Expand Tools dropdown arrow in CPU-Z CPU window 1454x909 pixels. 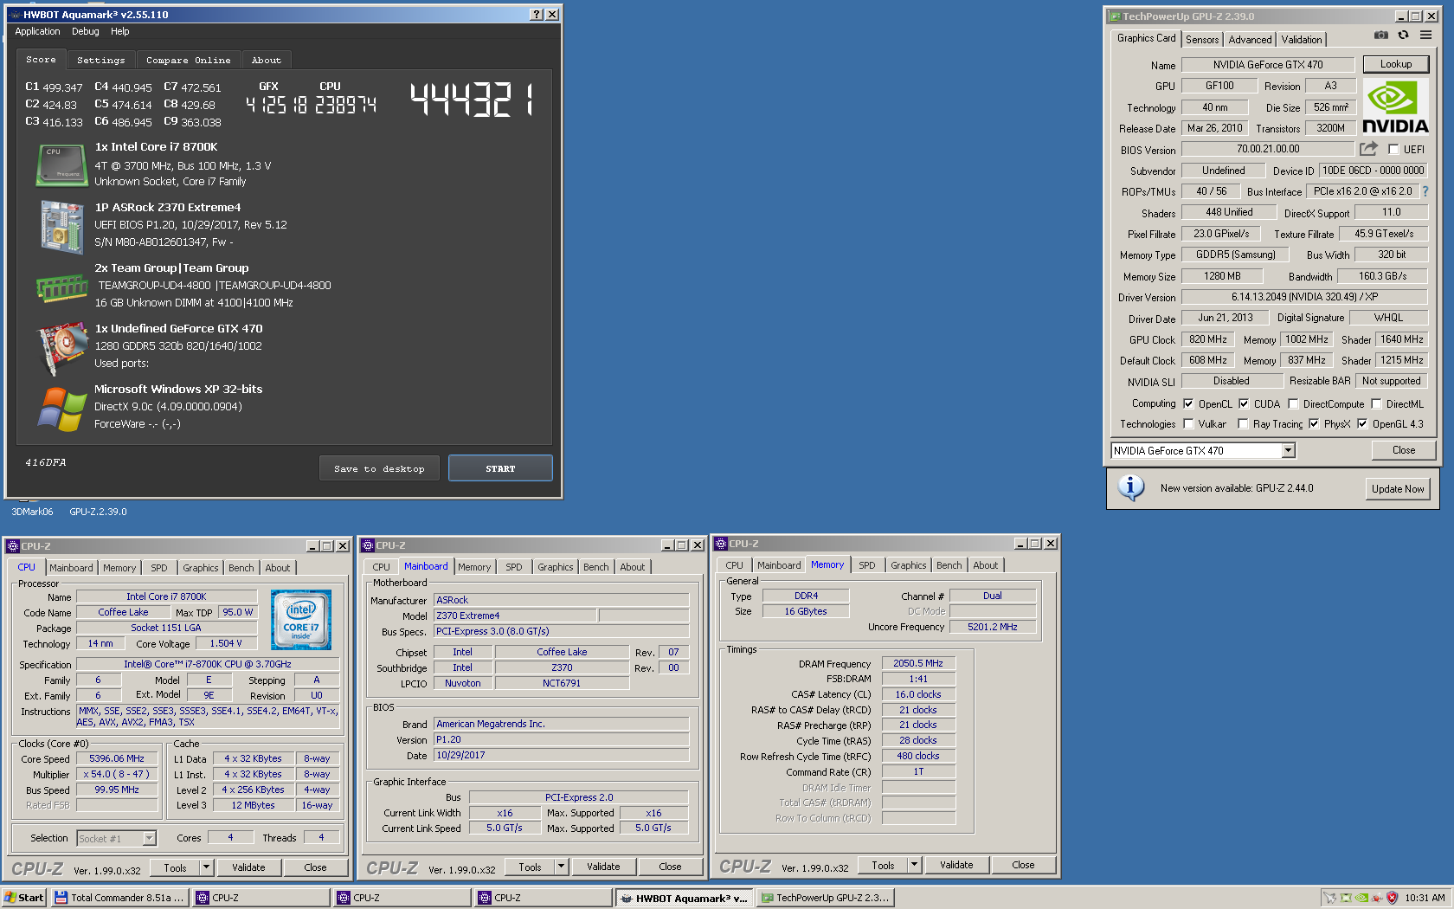tap(206, 867)
